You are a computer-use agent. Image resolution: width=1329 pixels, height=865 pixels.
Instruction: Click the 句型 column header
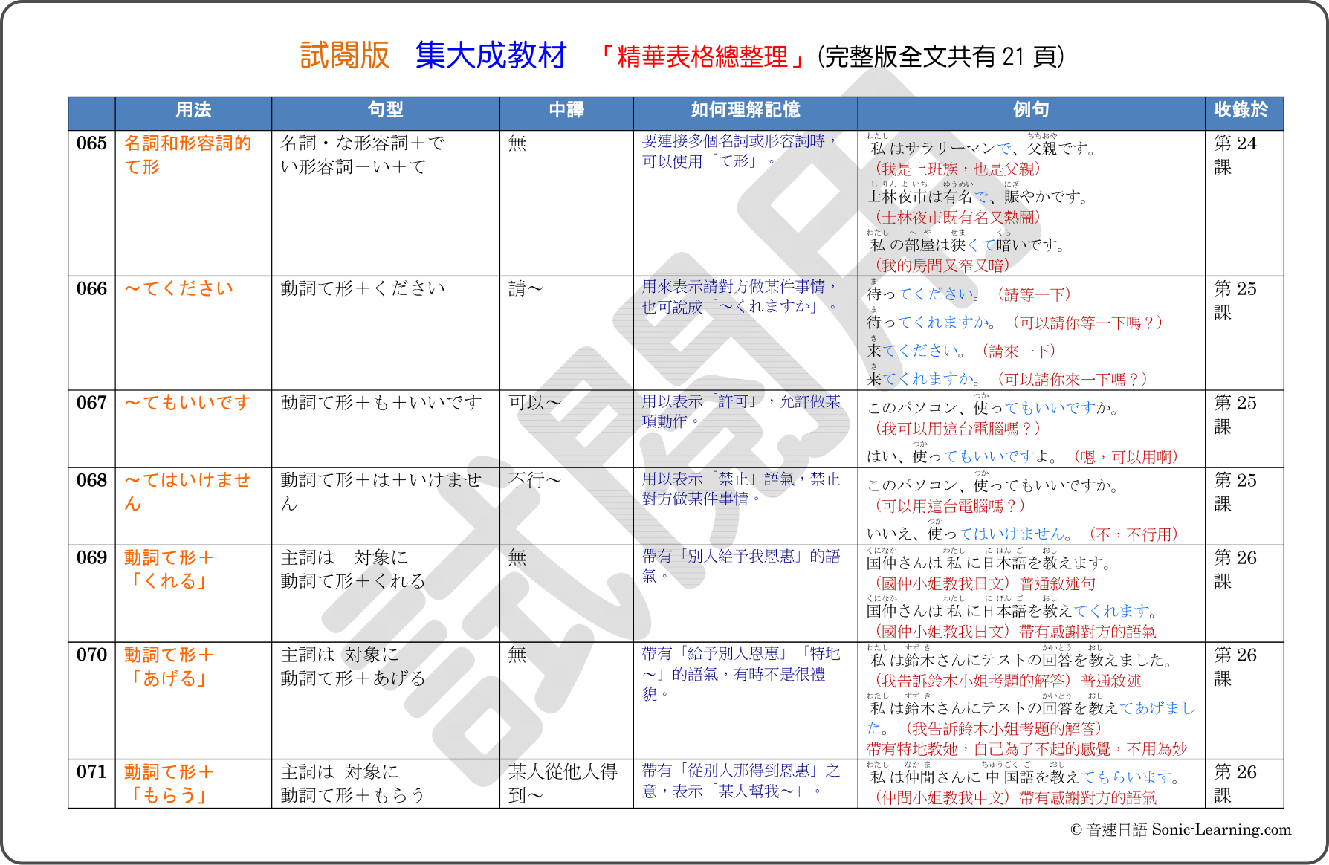(x=385, y=110)
